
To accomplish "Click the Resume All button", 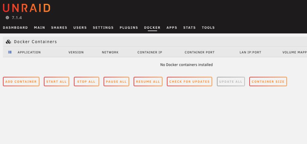I will pos(148,81).
